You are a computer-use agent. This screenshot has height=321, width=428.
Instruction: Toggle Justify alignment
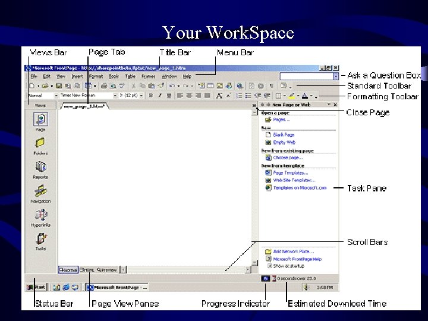[207, 96]
